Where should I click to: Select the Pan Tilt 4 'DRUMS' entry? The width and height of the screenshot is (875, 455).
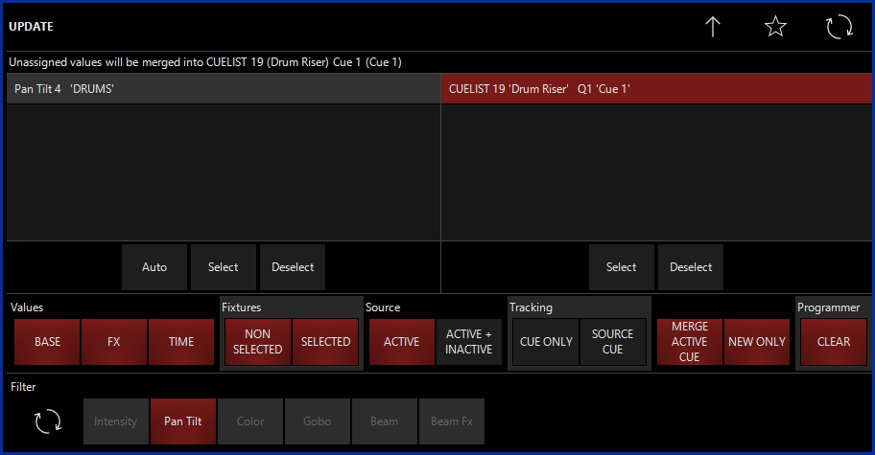(223, 89)
